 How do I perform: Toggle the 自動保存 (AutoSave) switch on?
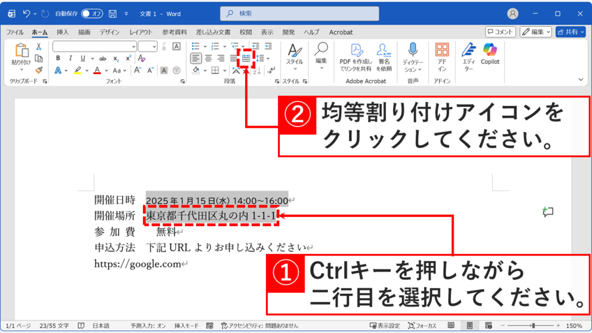pyautogui.click(x=92, y=13)
